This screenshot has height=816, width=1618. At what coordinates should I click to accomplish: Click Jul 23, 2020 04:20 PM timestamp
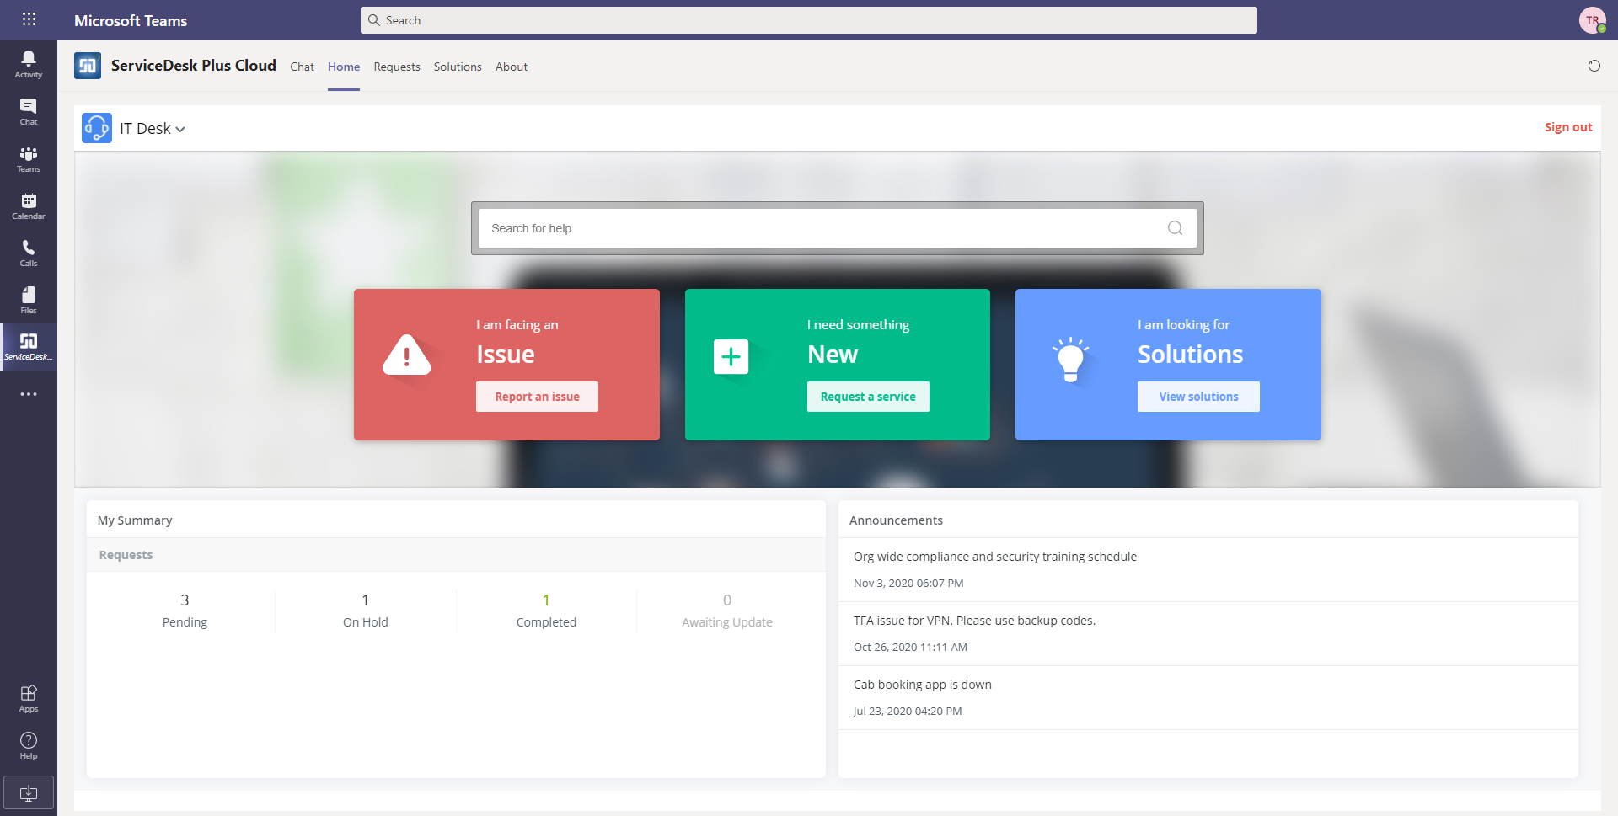(x=908, y=711)
